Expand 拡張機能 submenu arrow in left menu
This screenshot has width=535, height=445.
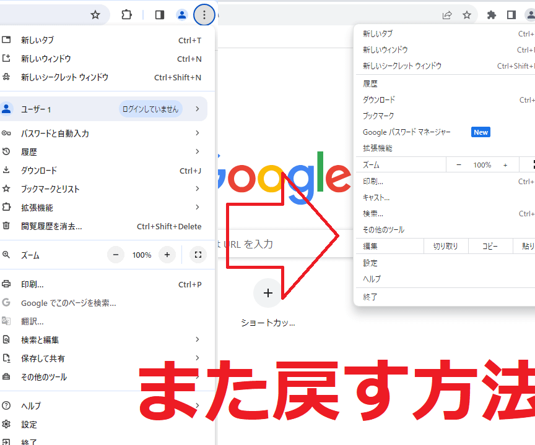click(197, 207)
